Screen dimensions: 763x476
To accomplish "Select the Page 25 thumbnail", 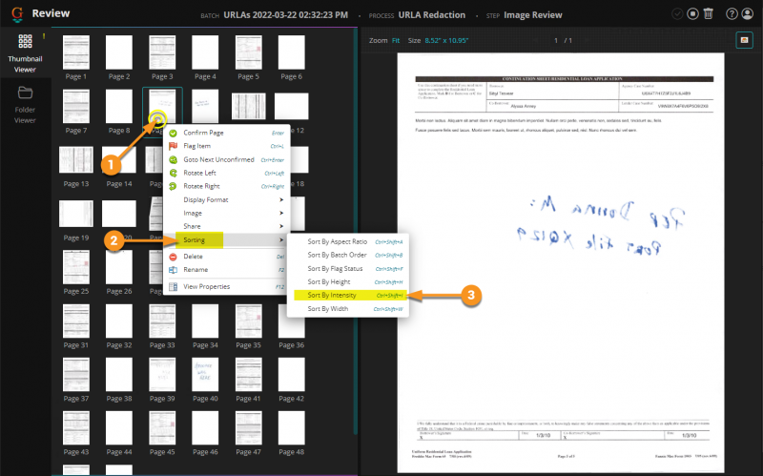I will pos(76,267).
